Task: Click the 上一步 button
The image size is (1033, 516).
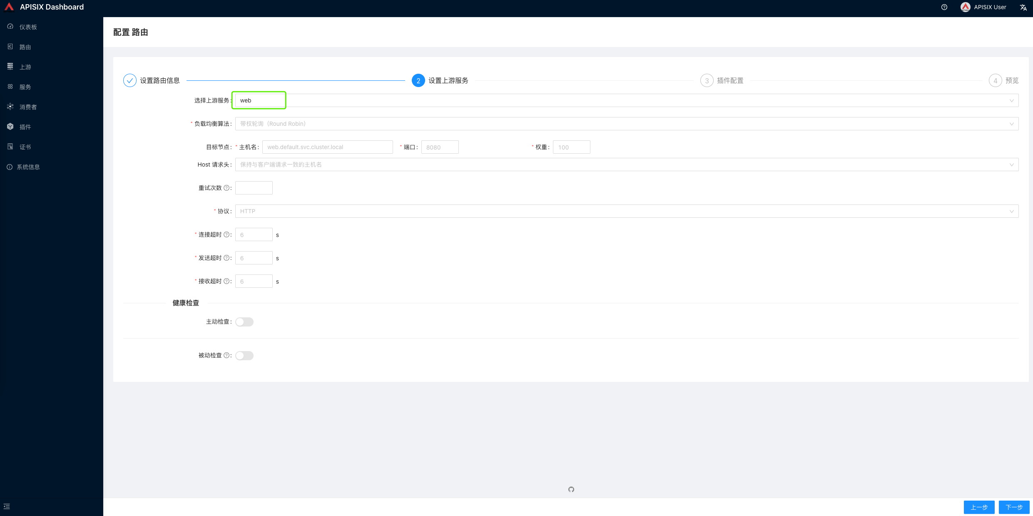Action: click(x=979, y=507)
